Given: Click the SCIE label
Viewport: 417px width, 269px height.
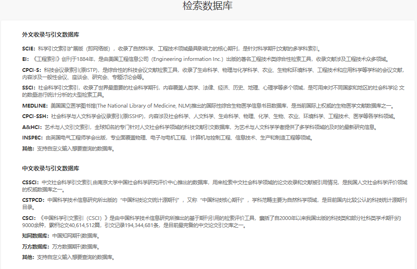Looking at the screenshot, I should pos(29,49).
